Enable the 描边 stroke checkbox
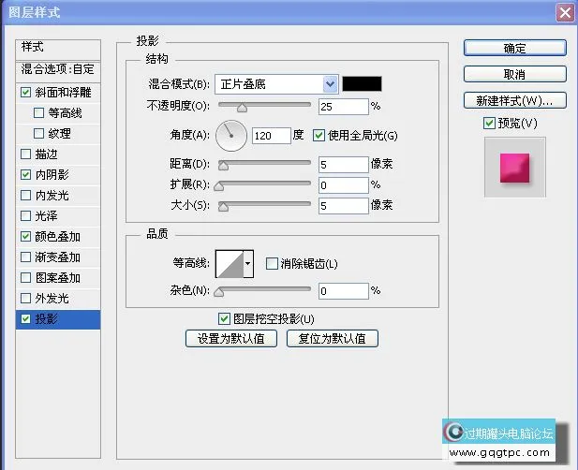Viewport: 578px width, 470px height. tap(25, 154)
